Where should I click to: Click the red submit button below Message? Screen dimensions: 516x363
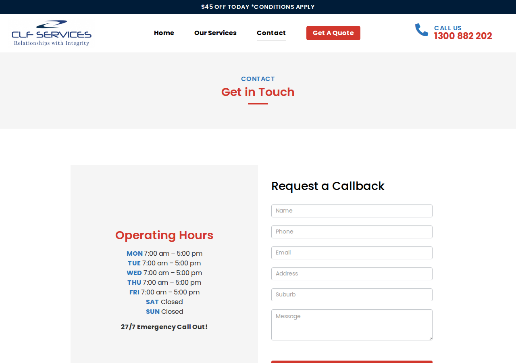[352, 362]
